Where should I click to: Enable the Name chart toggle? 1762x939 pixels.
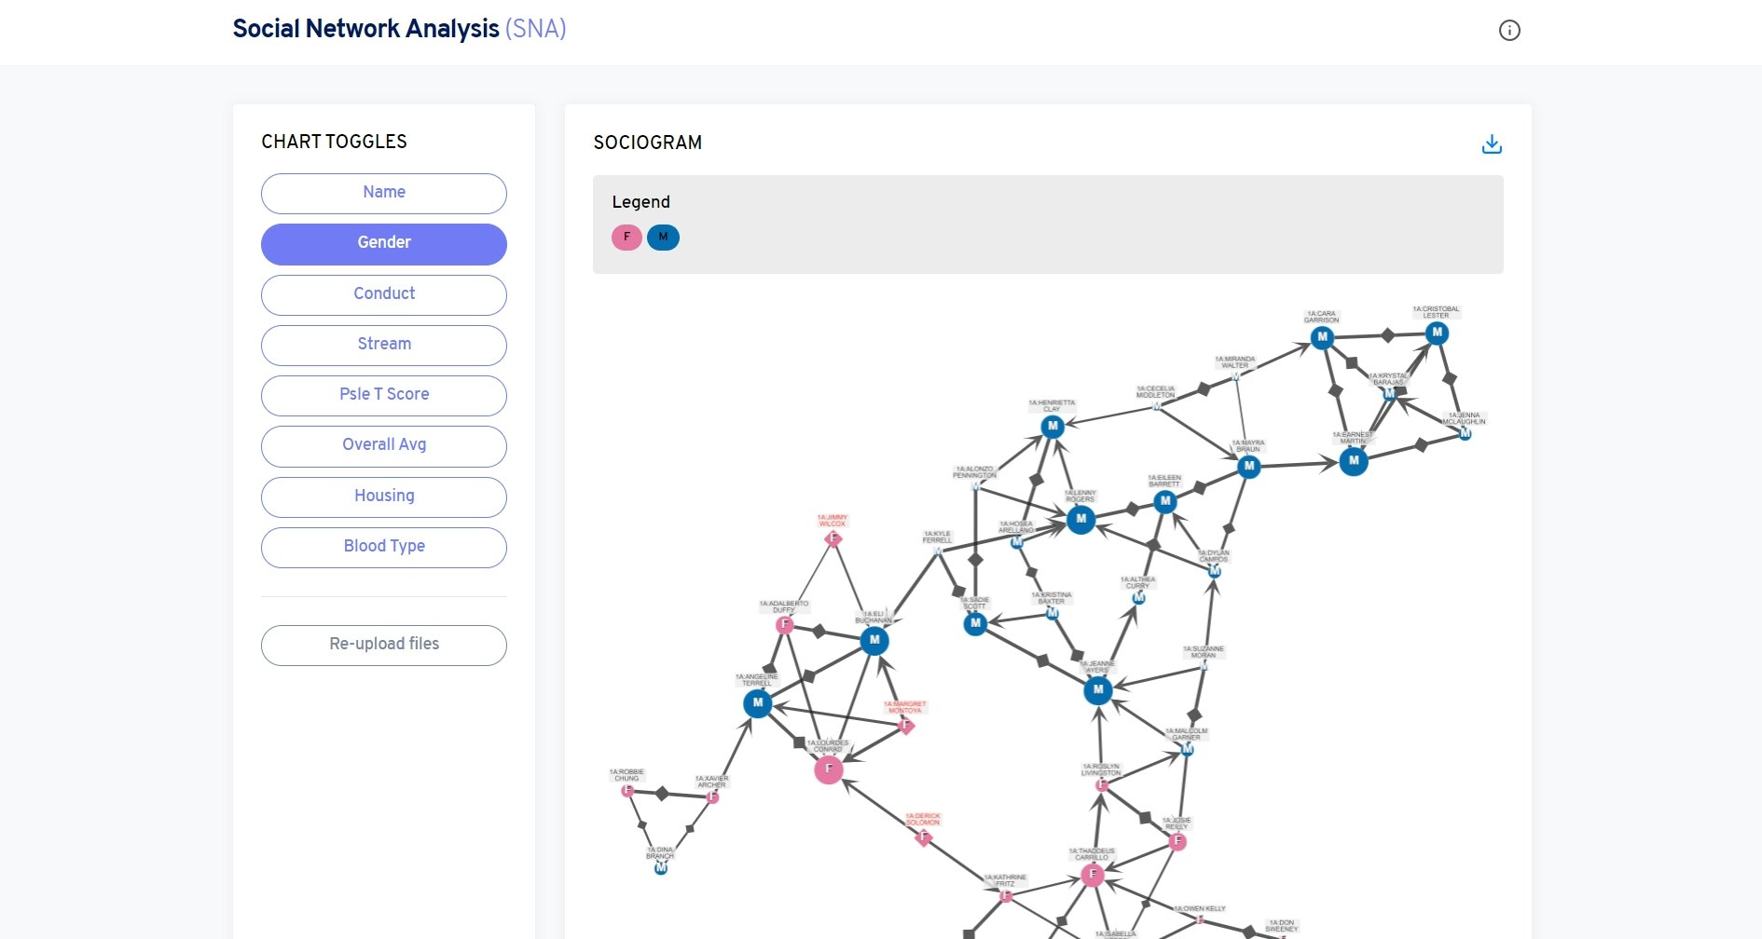tap(383, 193)
